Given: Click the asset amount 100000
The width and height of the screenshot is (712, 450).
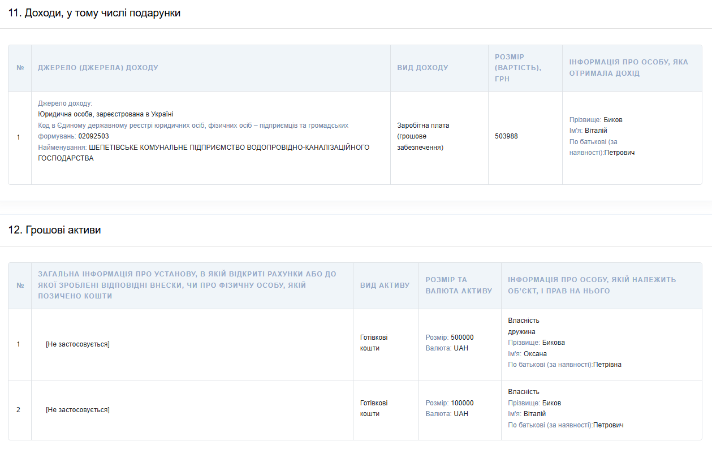Looking at the screenshot, I should (x=462, y=403).
